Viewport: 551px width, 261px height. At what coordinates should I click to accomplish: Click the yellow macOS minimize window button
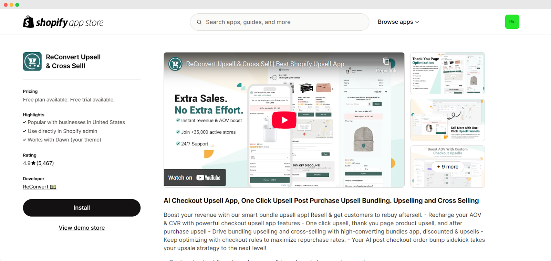point(11,5)
